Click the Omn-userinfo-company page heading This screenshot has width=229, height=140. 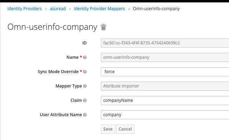(x=52, y=27)
